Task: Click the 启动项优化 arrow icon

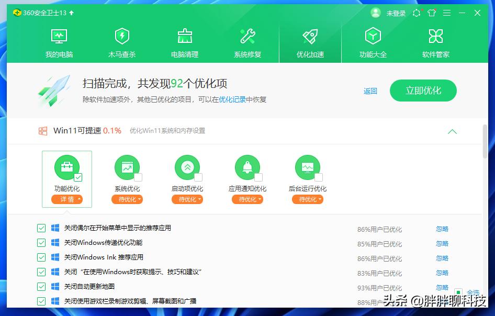Action: tap(187, 166)
